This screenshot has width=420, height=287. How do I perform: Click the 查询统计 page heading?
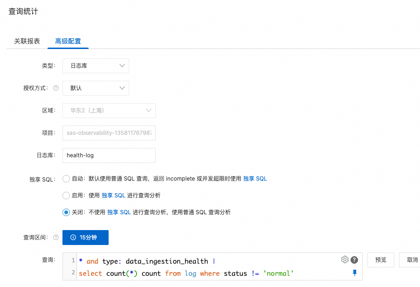pyautogui.click(x=23, y=12)
